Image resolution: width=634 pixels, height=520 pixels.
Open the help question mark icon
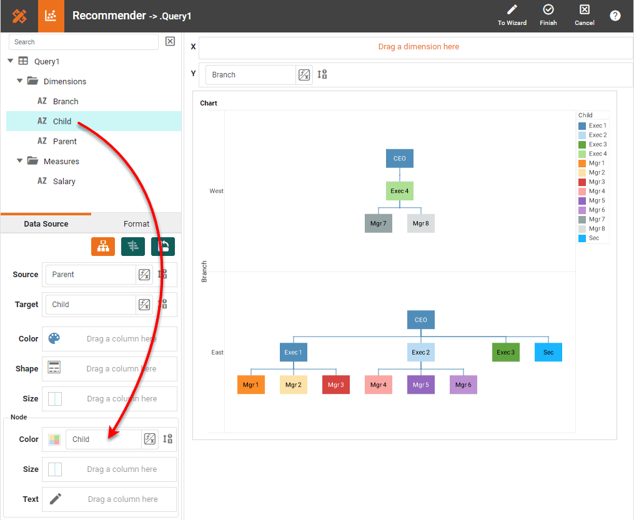pos(615,16)
